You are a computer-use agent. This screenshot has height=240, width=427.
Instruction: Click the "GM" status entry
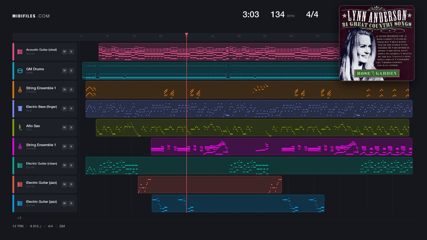click(62, 226)
